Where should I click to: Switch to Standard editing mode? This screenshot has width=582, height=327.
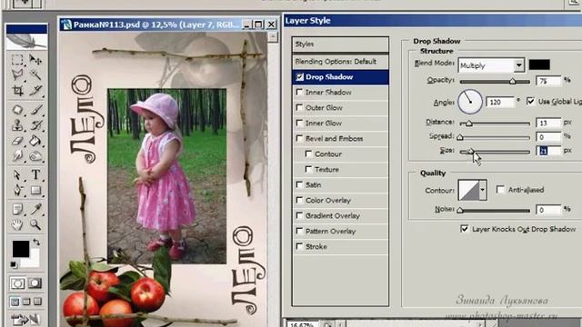point(17,283)
